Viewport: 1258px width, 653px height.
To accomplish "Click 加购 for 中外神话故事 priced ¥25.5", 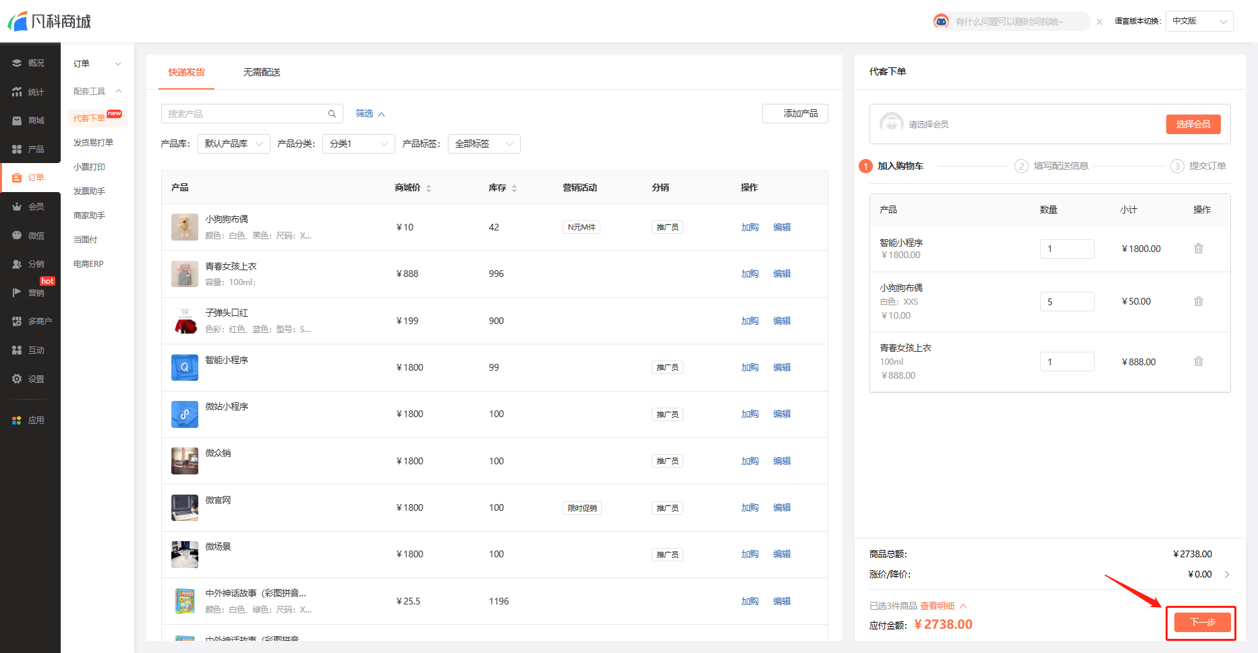I will [x=750, y=601].
